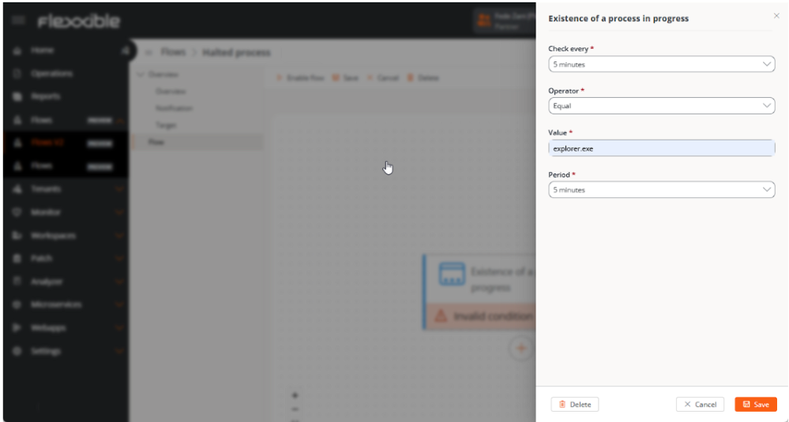Click the Analyzer icon in sidebar
Screen dimensions: 789x422
pyautogui.click(x=17, y=282)
